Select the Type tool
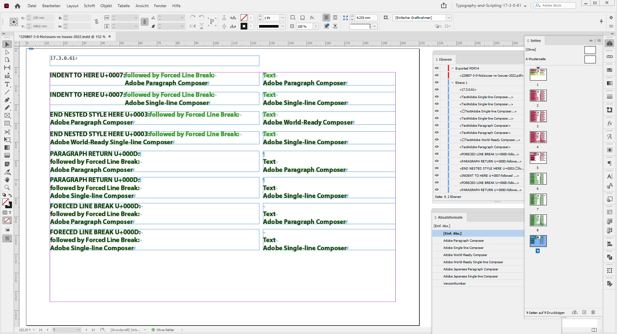Screen dimensions: 617x334 pyautogui.click(x=7, y=84)
